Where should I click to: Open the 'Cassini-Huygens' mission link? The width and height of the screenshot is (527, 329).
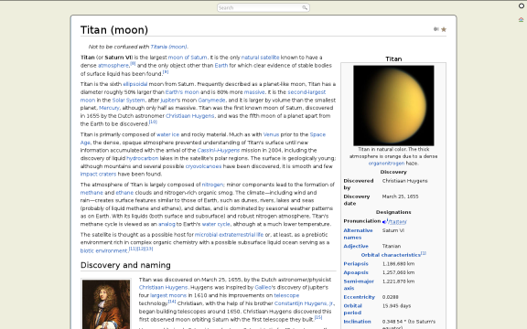219,151
